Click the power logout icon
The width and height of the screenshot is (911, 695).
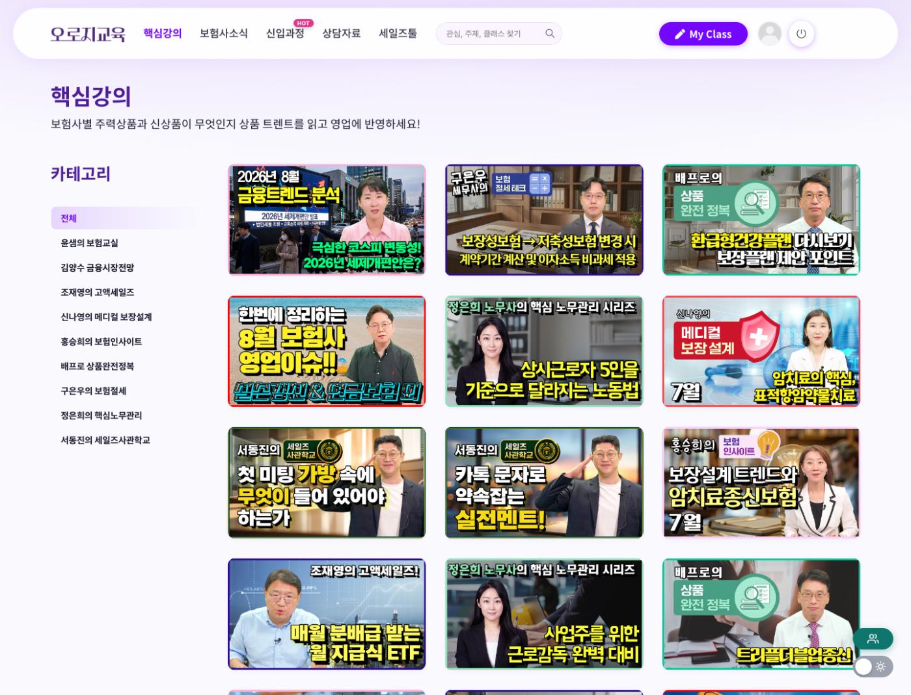click(x=801, y=34)
